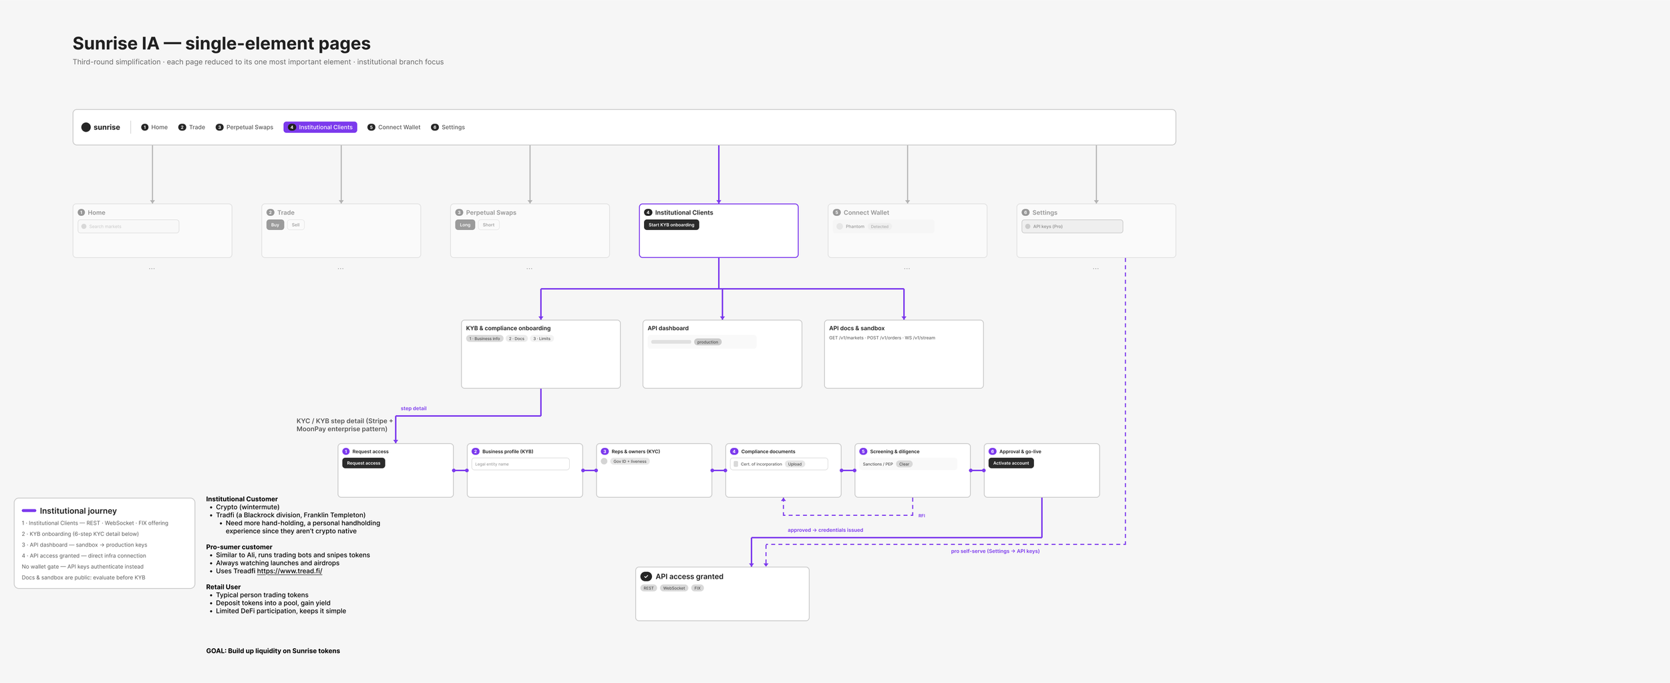Click the Clear badge beside Sanctions / PEP
The width and height of the screenshot is (1670, 683).
point(904,464)
